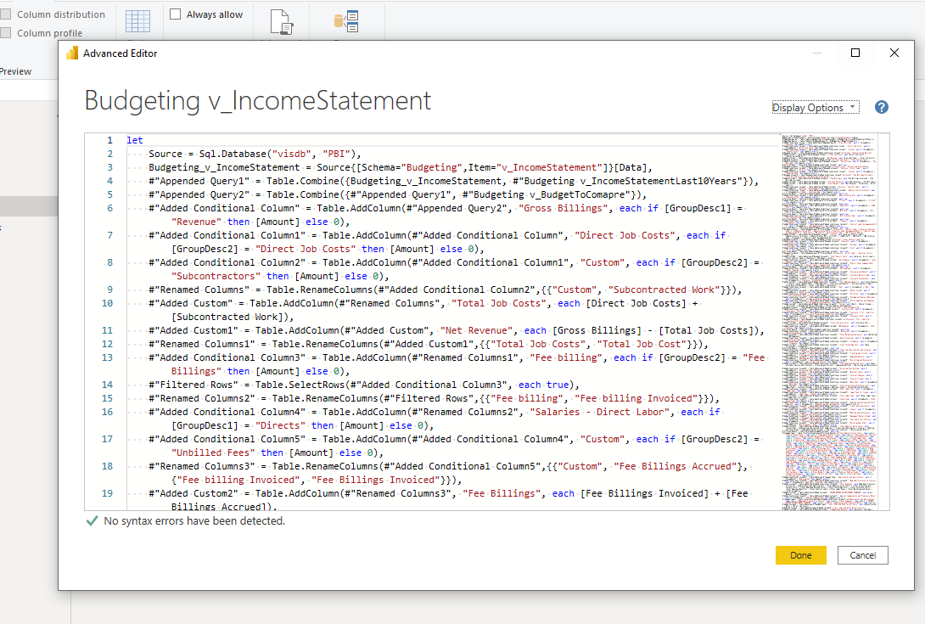Click '#"Added Custom2"' on line 19

click(x=193, y=493)
